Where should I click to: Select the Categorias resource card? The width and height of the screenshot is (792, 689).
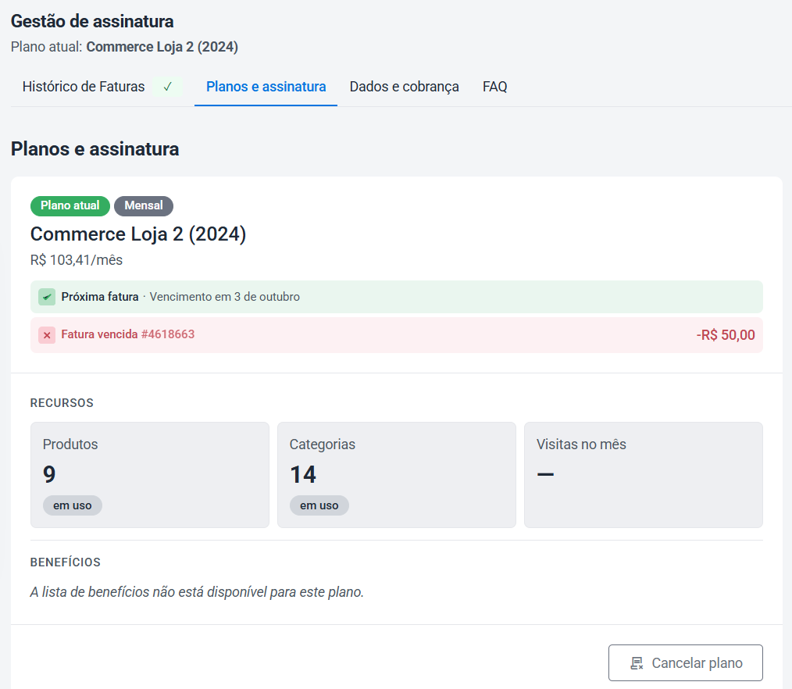pyautogui.click(x=397, y=475)
